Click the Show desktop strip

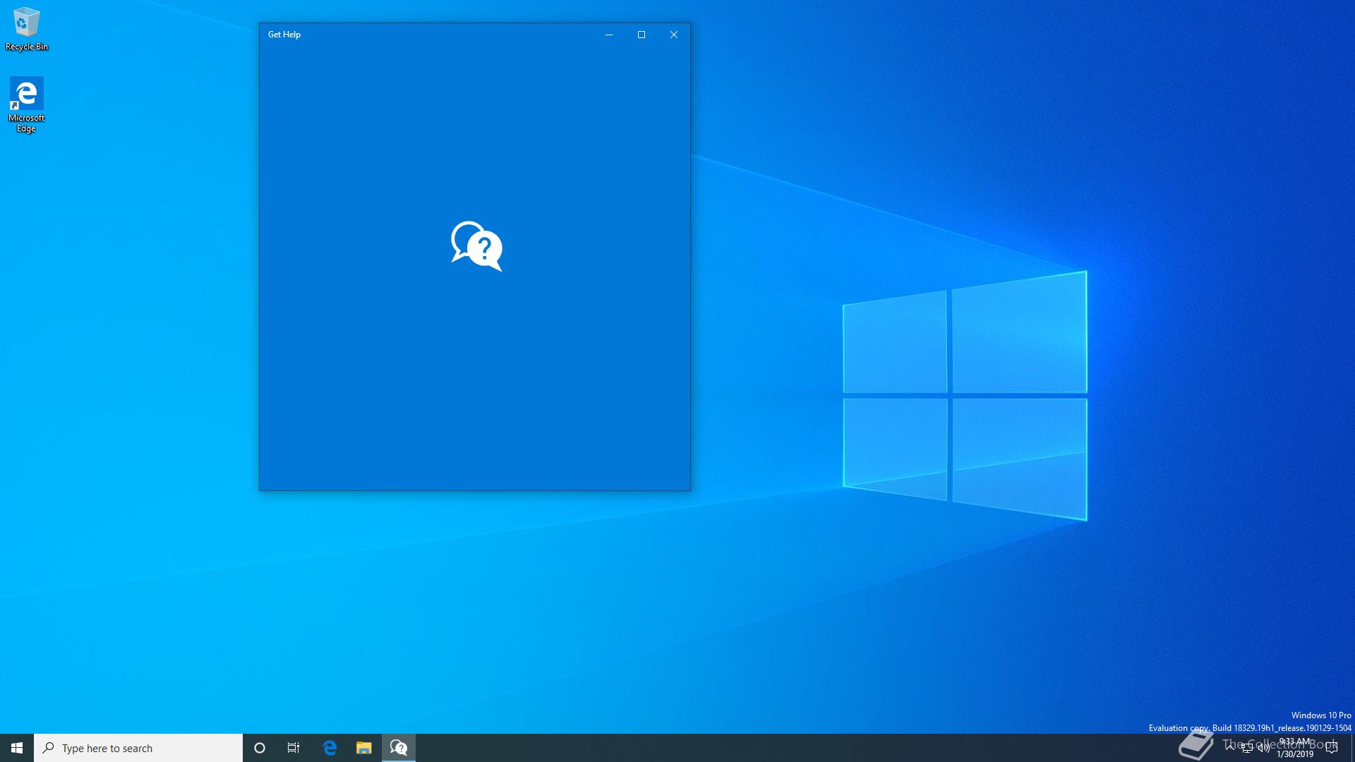(1352, 748)
